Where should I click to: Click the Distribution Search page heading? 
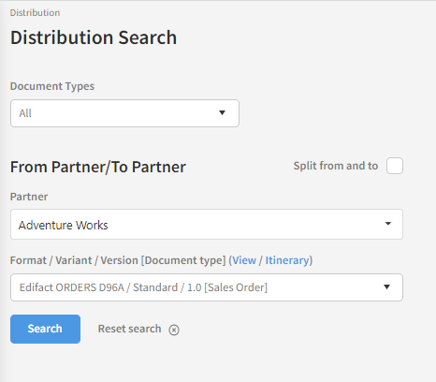(94, 37)
